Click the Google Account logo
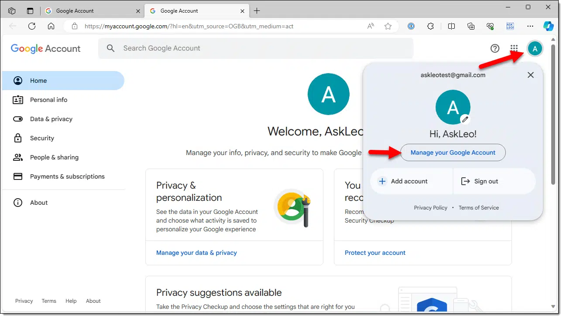 point(46,48)
